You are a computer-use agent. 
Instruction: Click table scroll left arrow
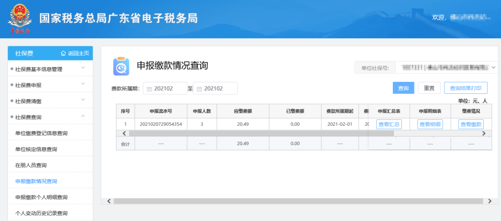(x=125, y=134)
